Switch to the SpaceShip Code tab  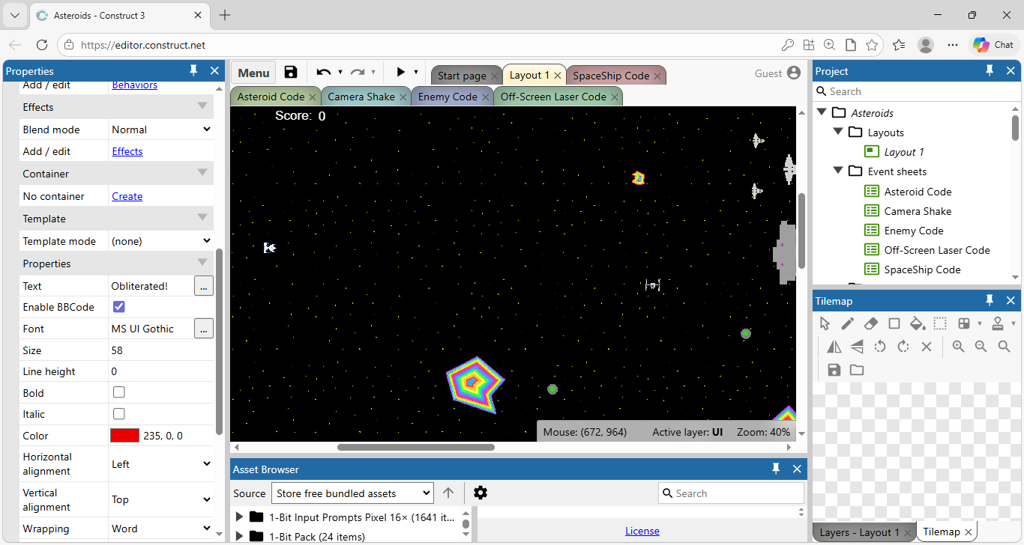611,76
